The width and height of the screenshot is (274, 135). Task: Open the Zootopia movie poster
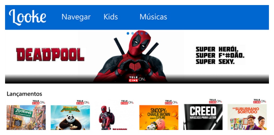pos(26,117)
